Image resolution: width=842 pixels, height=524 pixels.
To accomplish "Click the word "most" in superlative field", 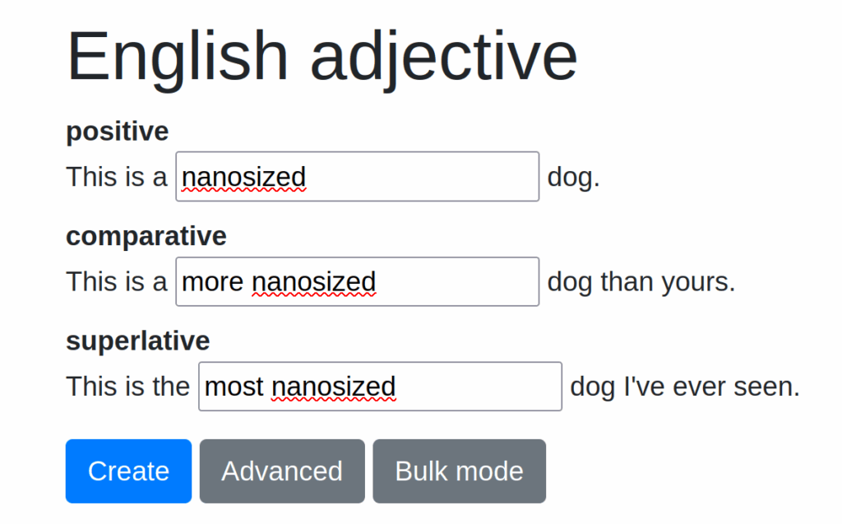I will pyautogui.click(x=234, y=387).
